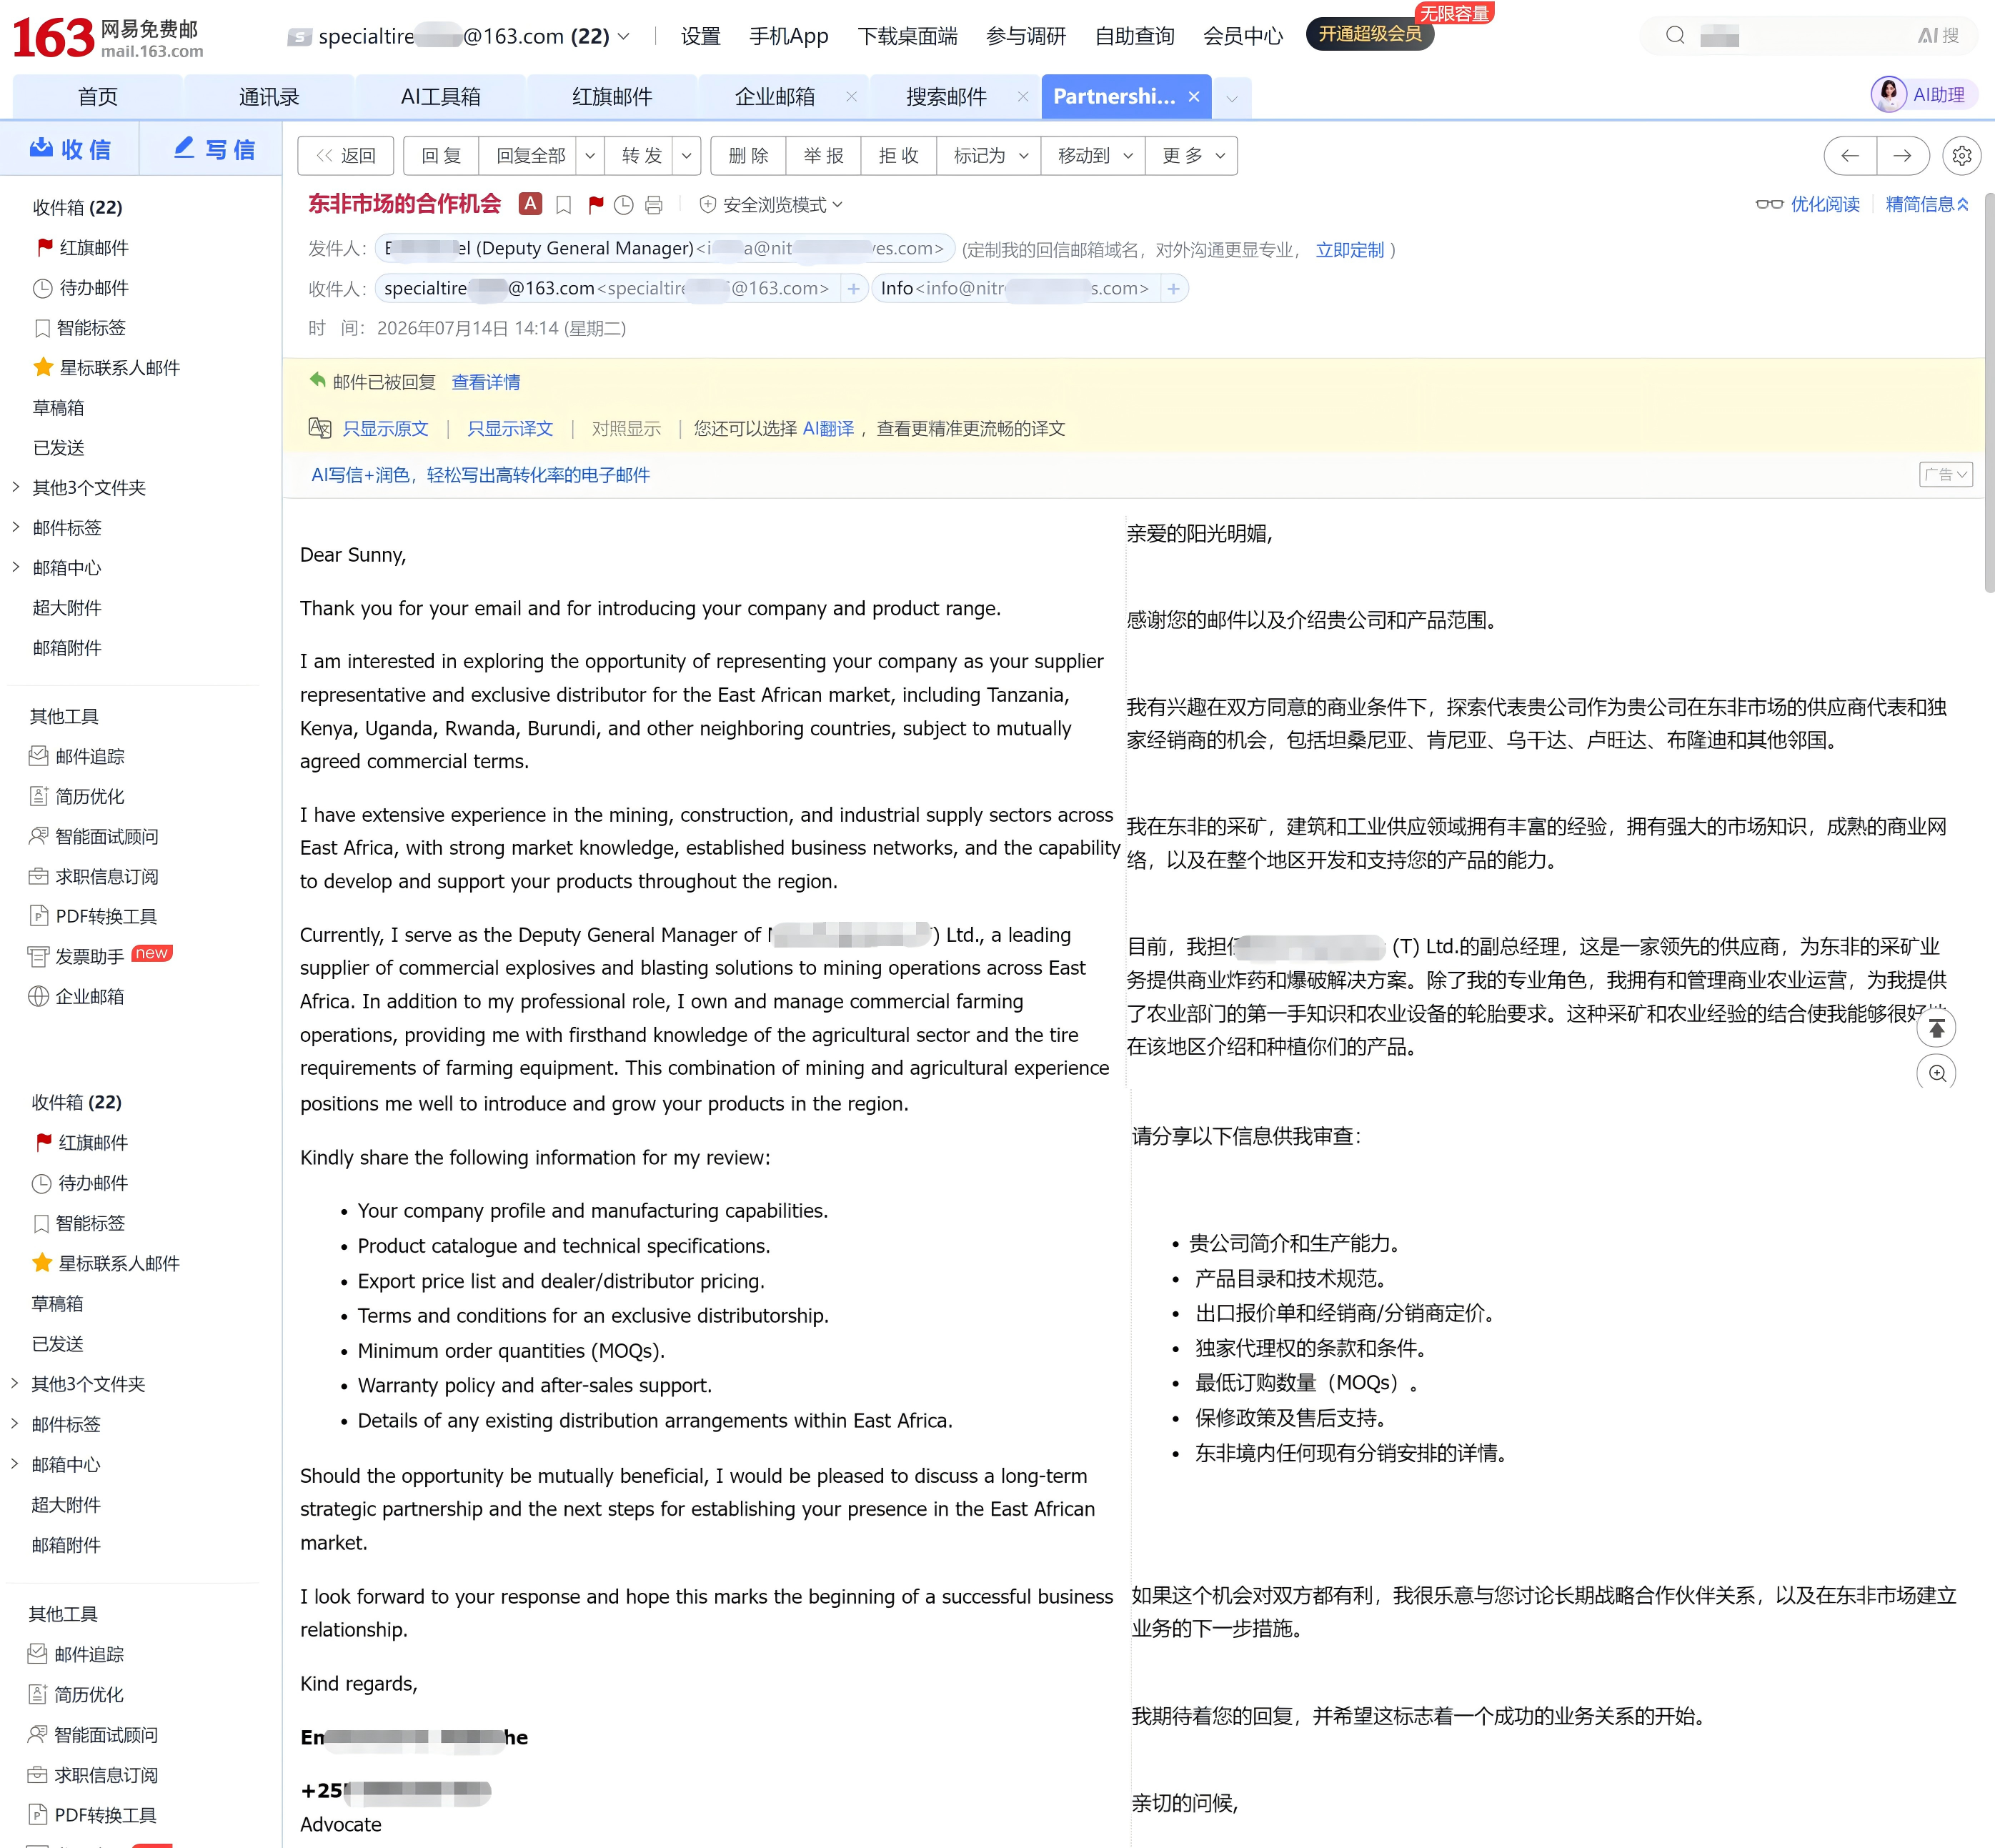Viewport: 1995px width, 1848px height.
Task: Open 智能标签 in the upper sidebar
Action: (80, 328)
